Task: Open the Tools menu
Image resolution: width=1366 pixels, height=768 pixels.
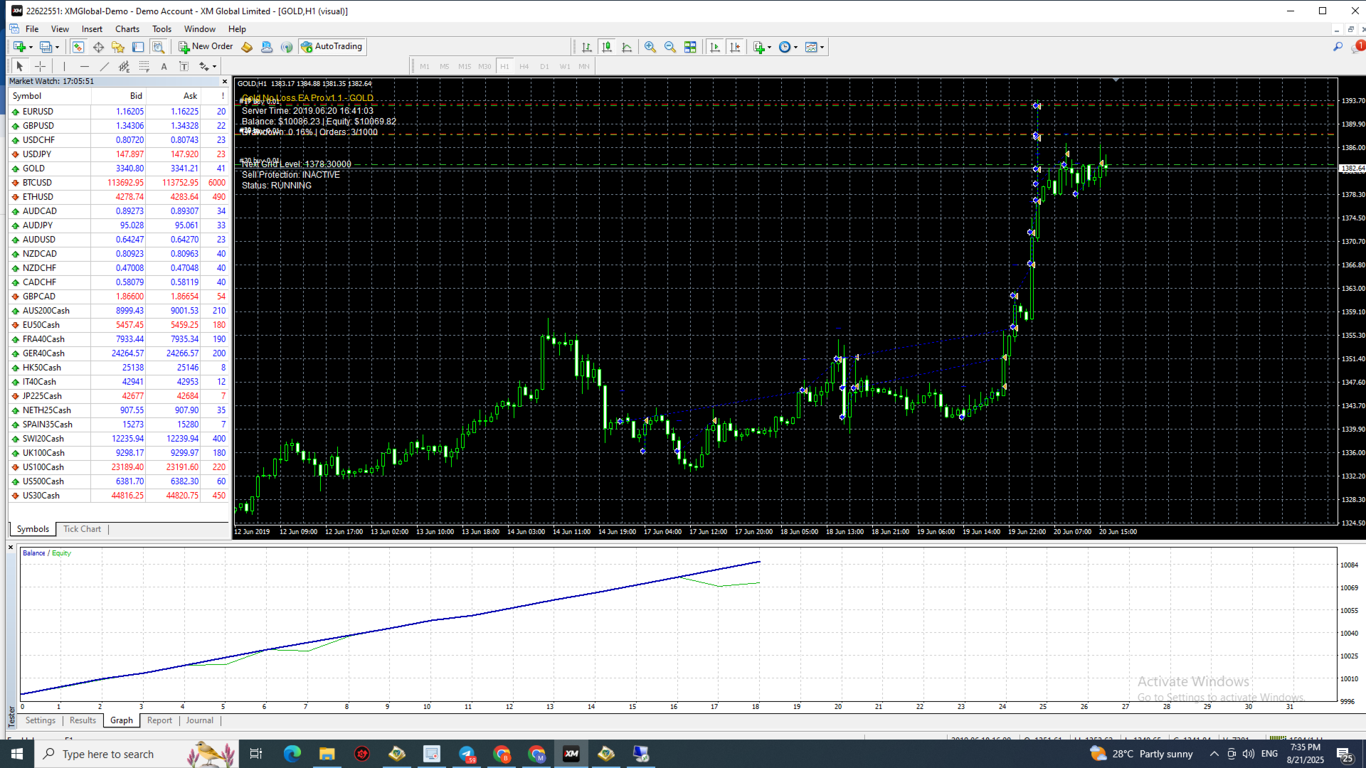Action: click(162, 29)
